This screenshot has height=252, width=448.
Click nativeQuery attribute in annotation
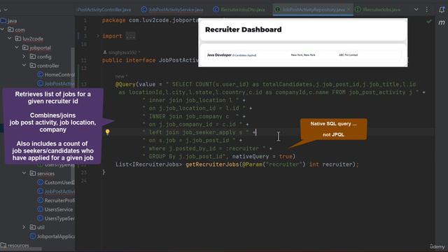pos(251,156)
